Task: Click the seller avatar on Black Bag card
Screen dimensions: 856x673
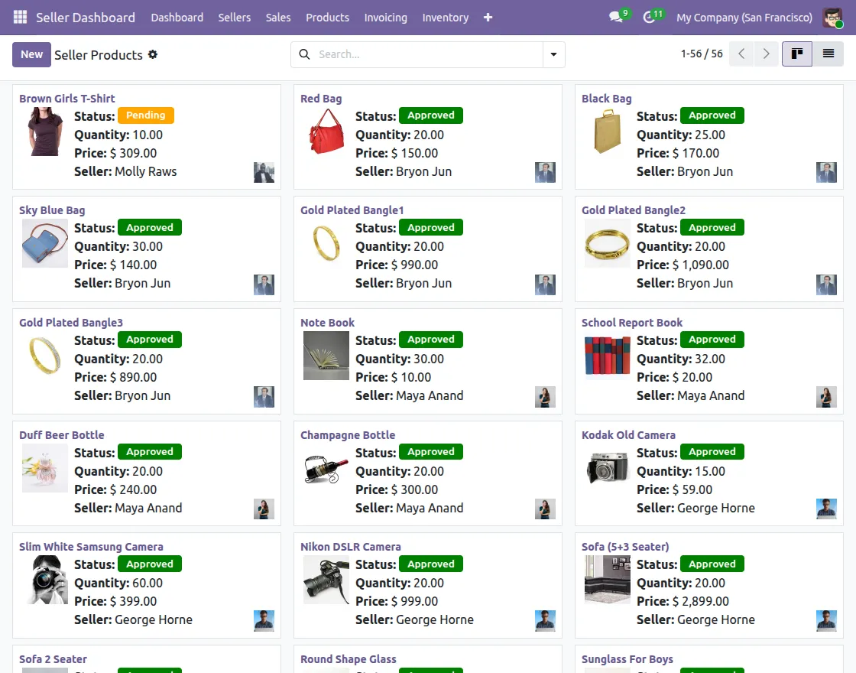Action: click(826, 173)
